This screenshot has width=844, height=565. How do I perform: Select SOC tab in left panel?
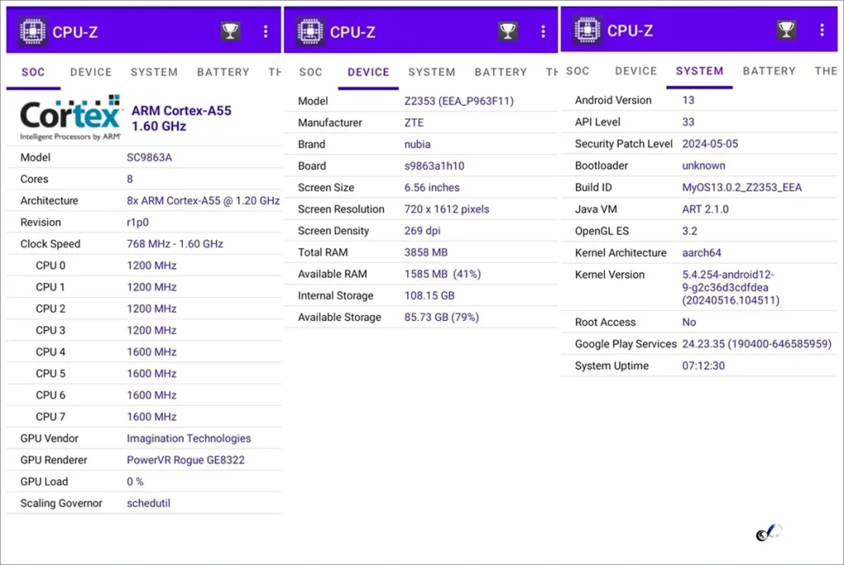(33, 73)
